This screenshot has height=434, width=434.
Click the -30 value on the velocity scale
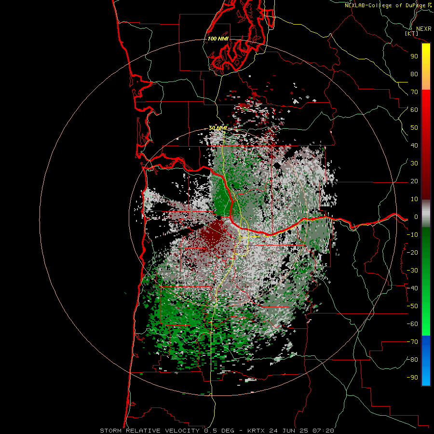click(x=412, y=271)
